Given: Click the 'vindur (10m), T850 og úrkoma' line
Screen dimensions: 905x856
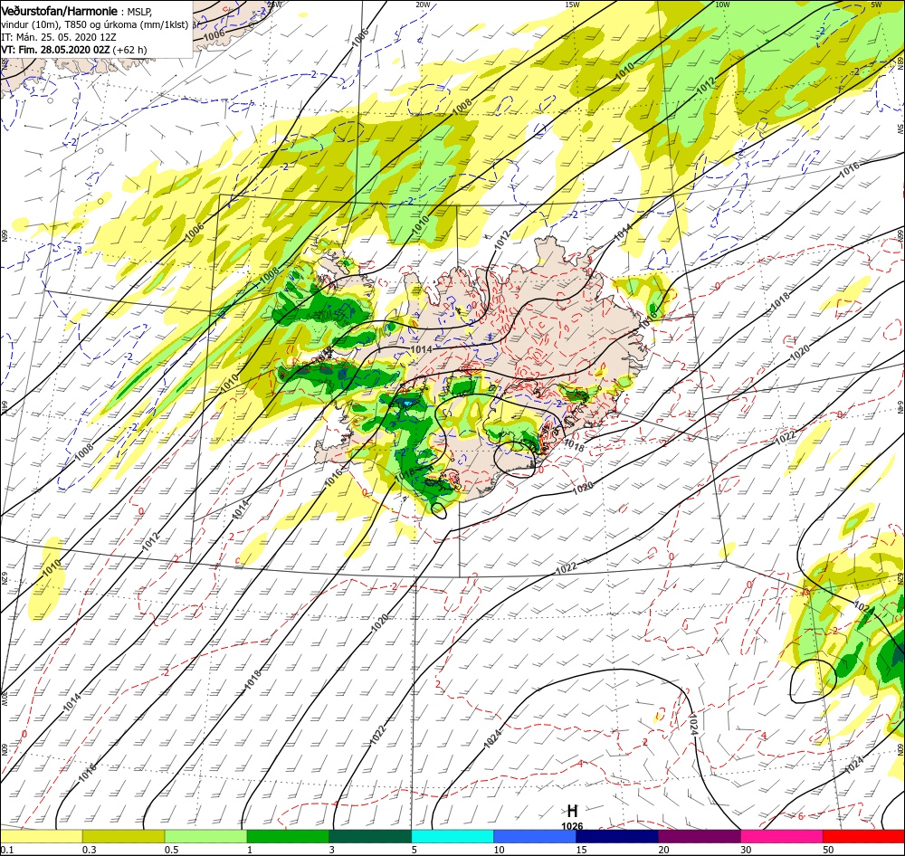Looking at the screenshot, I should pos(95,24).
